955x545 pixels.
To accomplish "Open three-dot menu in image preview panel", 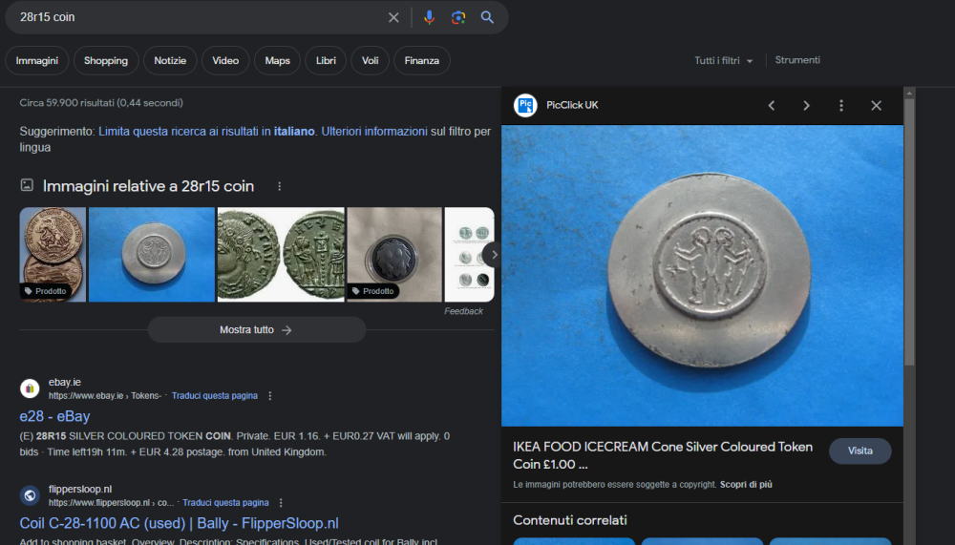I will [x=840, y=106].
